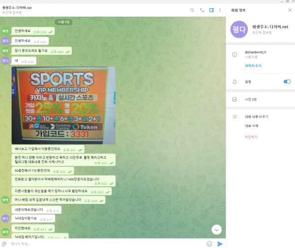Click the info icon beside @DAJABAHELP username
Viewport: 295px width, 248px height.
[x=235, y=54]
